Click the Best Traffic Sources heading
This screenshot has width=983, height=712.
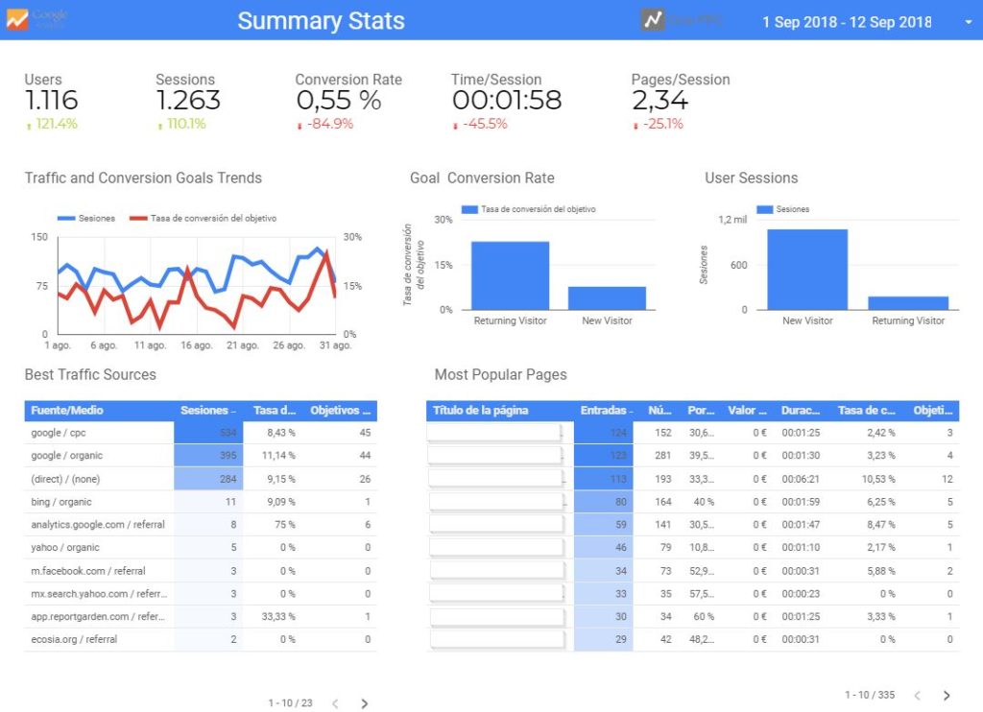(x=90, y=375)
